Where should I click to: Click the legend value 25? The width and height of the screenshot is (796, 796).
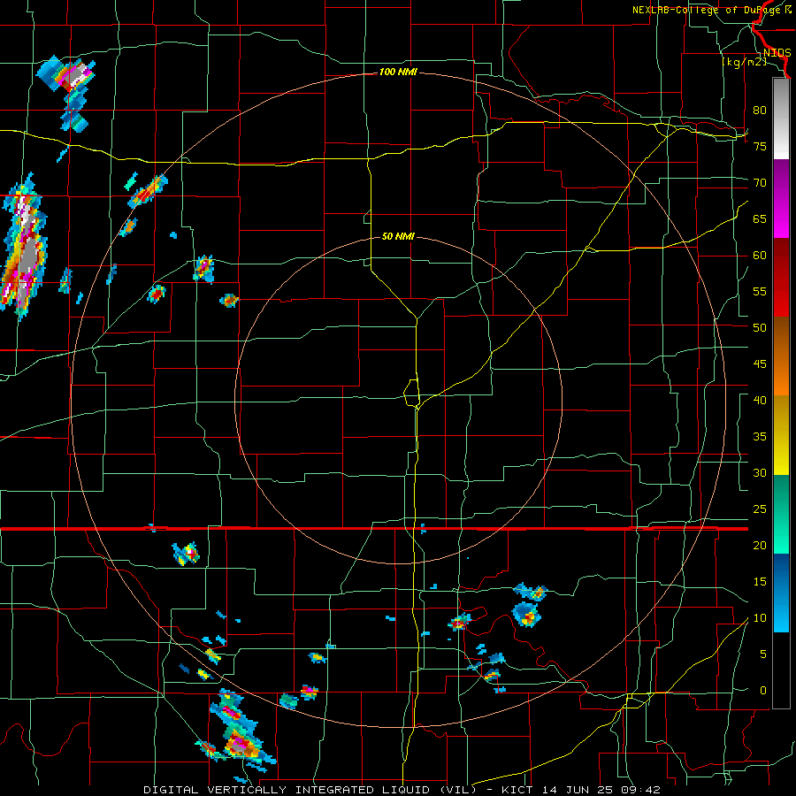(760, 509)
